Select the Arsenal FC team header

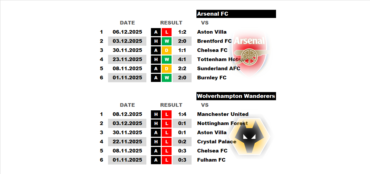click(236, 14)
